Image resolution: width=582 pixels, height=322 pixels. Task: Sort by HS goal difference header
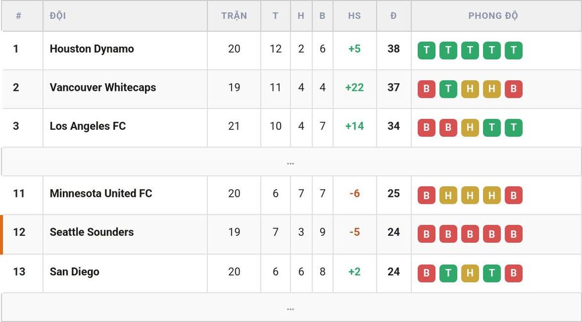[354, 16]
